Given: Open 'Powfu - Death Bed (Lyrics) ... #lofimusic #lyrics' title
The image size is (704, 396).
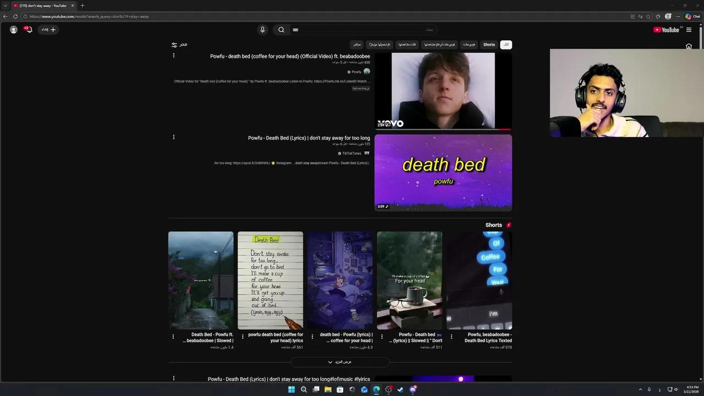Looking at the screenshot, I should point(289,380).
